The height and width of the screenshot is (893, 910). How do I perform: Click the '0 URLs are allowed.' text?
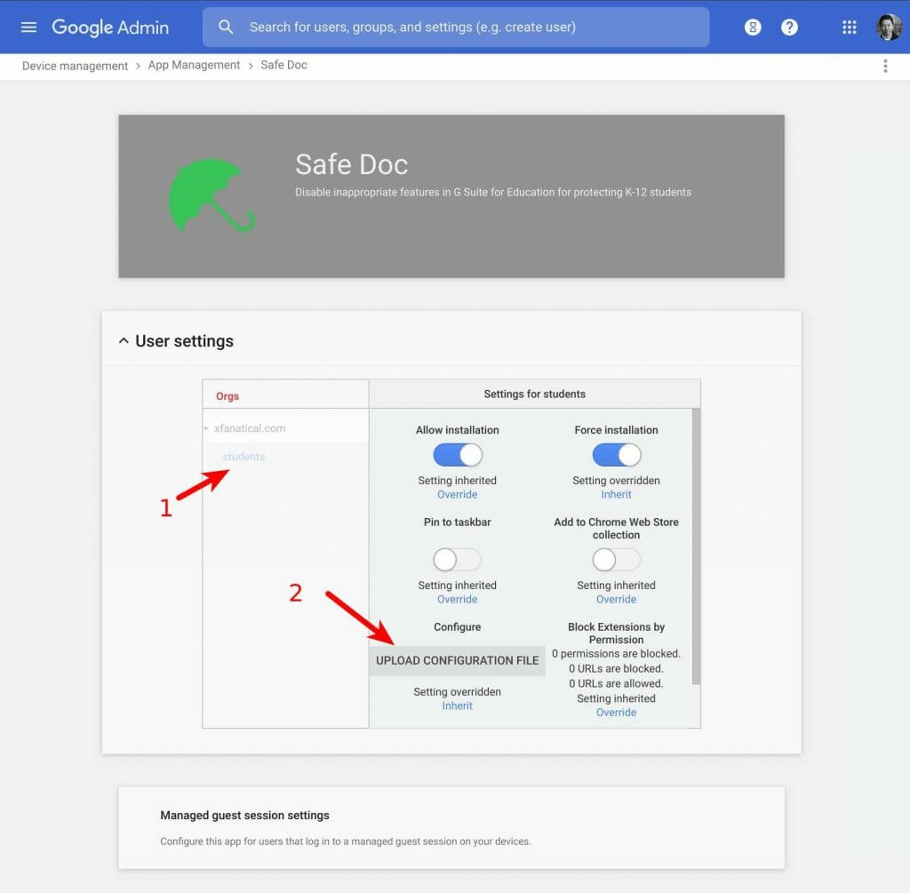click(617, 683)
